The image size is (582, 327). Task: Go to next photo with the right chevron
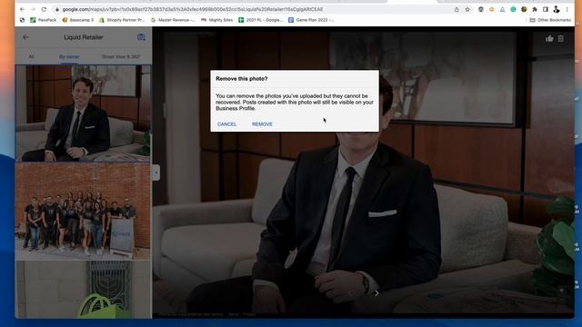(x=376, y=293)
